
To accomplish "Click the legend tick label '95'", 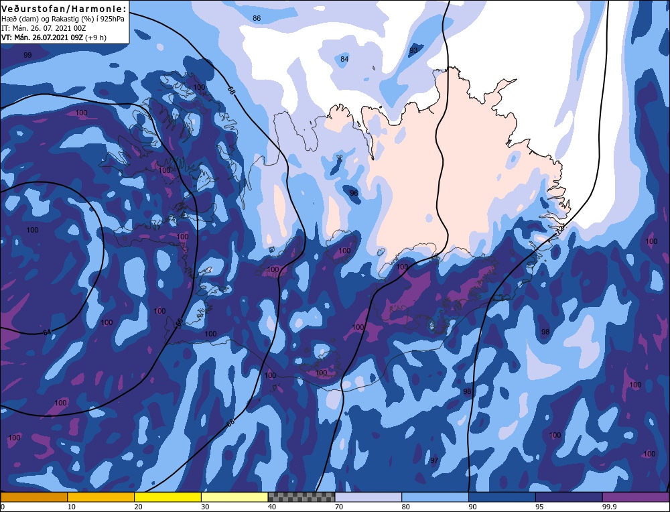I will 539,507.
